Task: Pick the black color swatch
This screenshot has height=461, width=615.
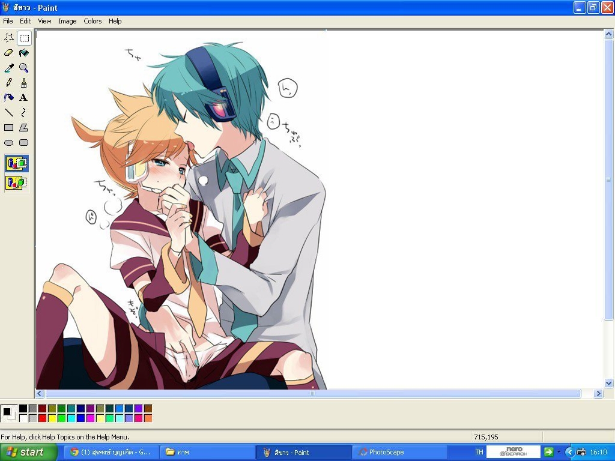Action: (23, 409)
